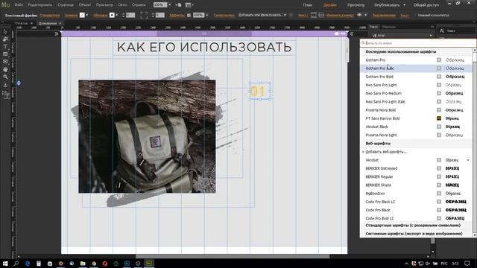The image size is (477, 268).
Task: Toggle favorite box for PT Sans Narrow Bold
Action: pyautogui.click(x=439, y=118)
